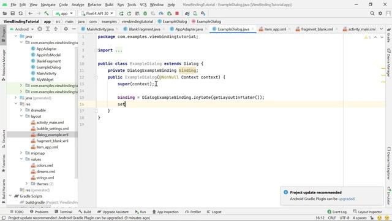Select strings.xml in values folder
This screenshot has height=221, width=392.
(45, 177)
